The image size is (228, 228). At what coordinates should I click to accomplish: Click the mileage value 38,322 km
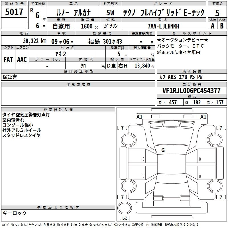point(34,41)
